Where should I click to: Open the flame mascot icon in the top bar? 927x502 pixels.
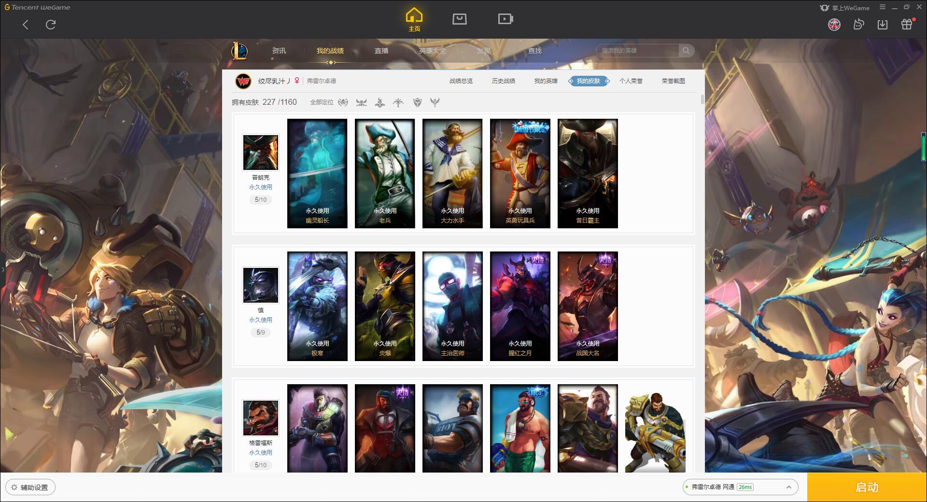pyautogui.click(x=858, y=24)
